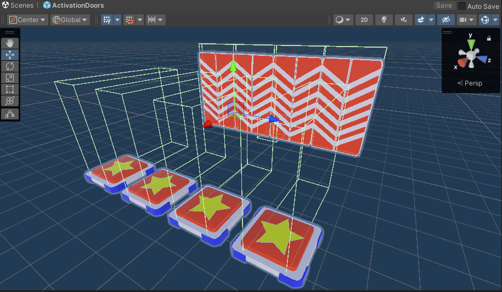Click the blue Z move arrow handle

[274, 119]
